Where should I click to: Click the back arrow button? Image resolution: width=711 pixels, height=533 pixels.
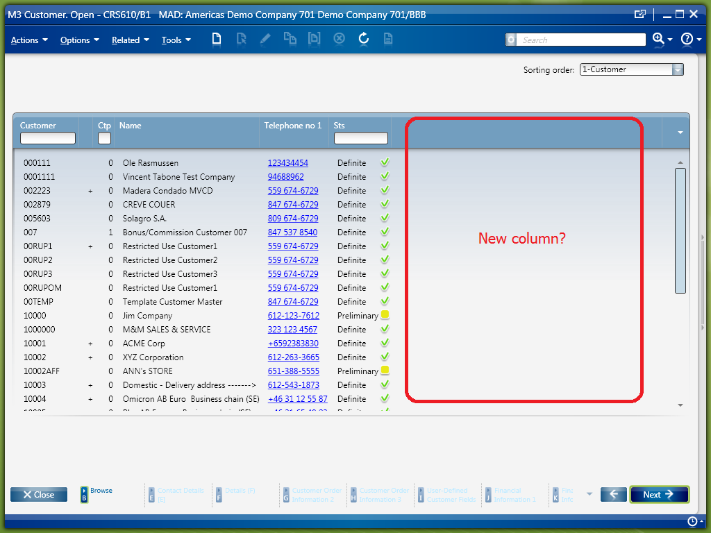(x=614, y=494)
